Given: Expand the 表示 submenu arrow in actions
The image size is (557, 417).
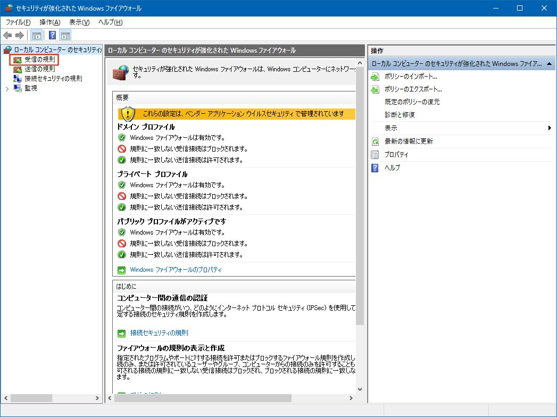Looking at the screenshot, I should [x=550, y=128].
